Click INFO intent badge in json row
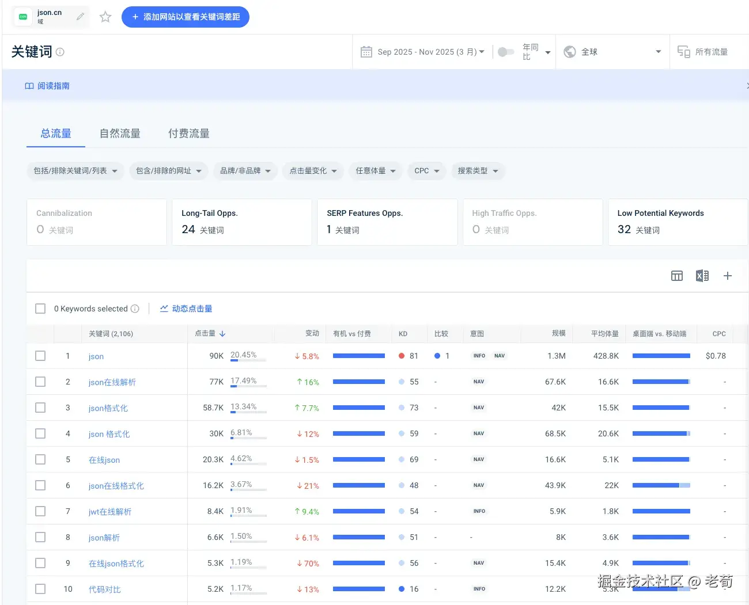 coord(479,356)
